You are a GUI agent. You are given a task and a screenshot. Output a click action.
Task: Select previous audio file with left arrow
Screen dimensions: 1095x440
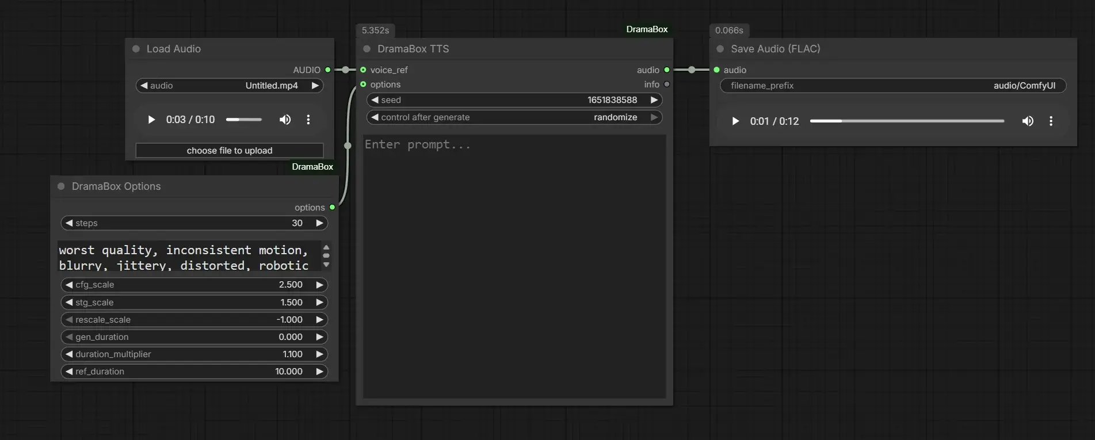144,86
